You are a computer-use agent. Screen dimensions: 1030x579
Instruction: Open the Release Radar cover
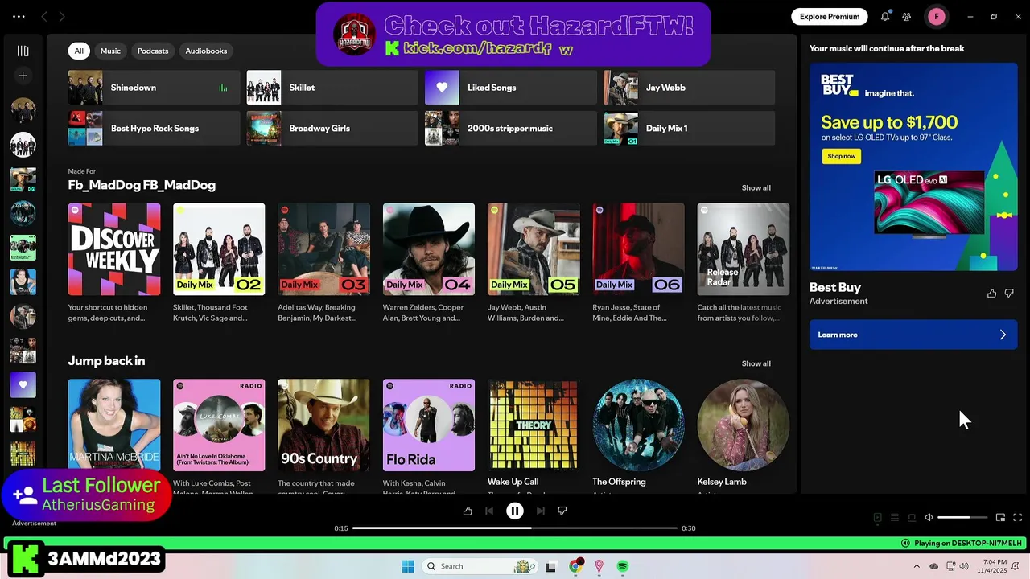click(x=744, y=249)
